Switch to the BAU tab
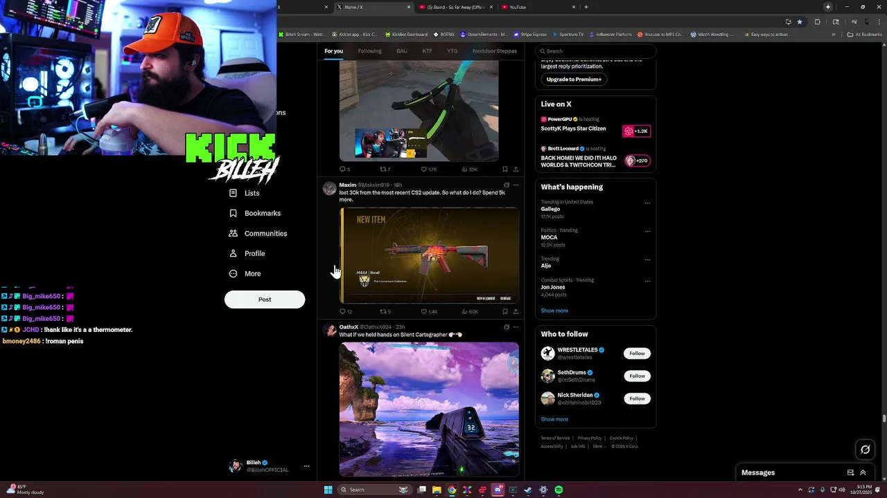The height and width of the screenshot is (498, 887). [x=402, y=51]
